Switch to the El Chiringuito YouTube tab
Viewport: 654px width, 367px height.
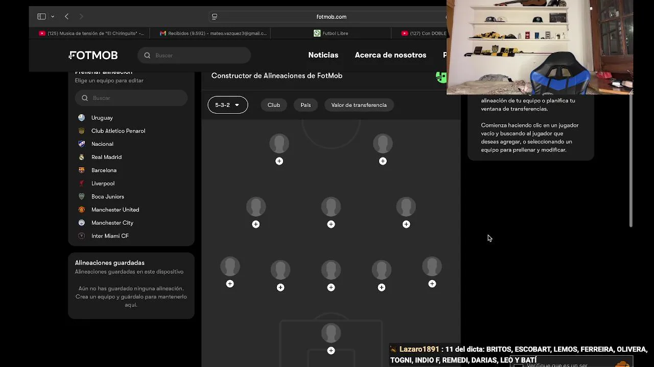pos(92,33)
